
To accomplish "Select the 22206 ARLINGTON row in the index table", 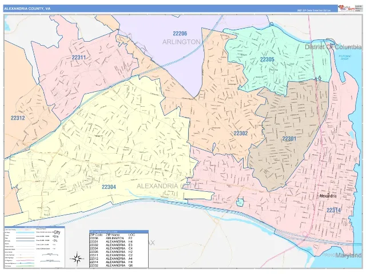I will 119,239.
